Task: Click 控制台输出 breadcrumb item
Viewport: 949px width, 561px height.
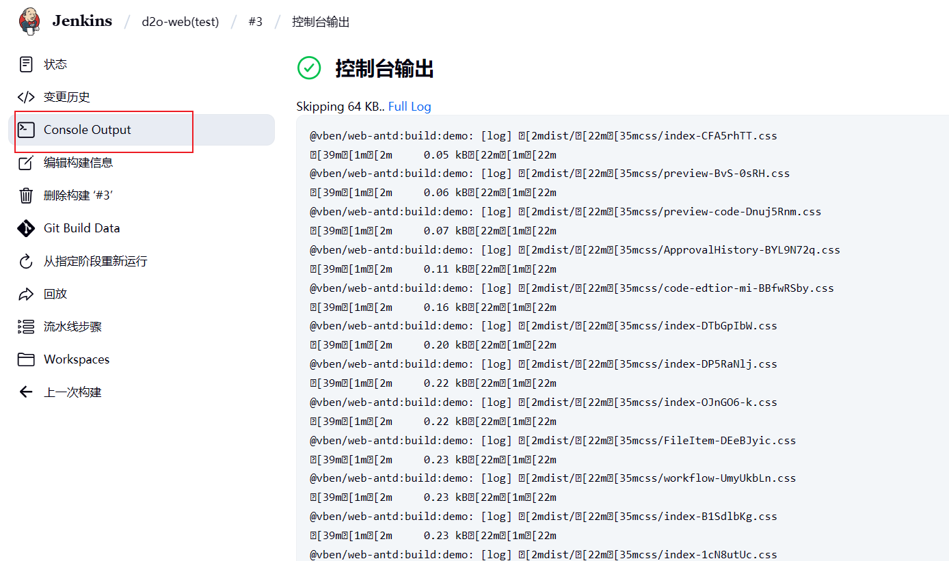Action: [x=321, y=22]
